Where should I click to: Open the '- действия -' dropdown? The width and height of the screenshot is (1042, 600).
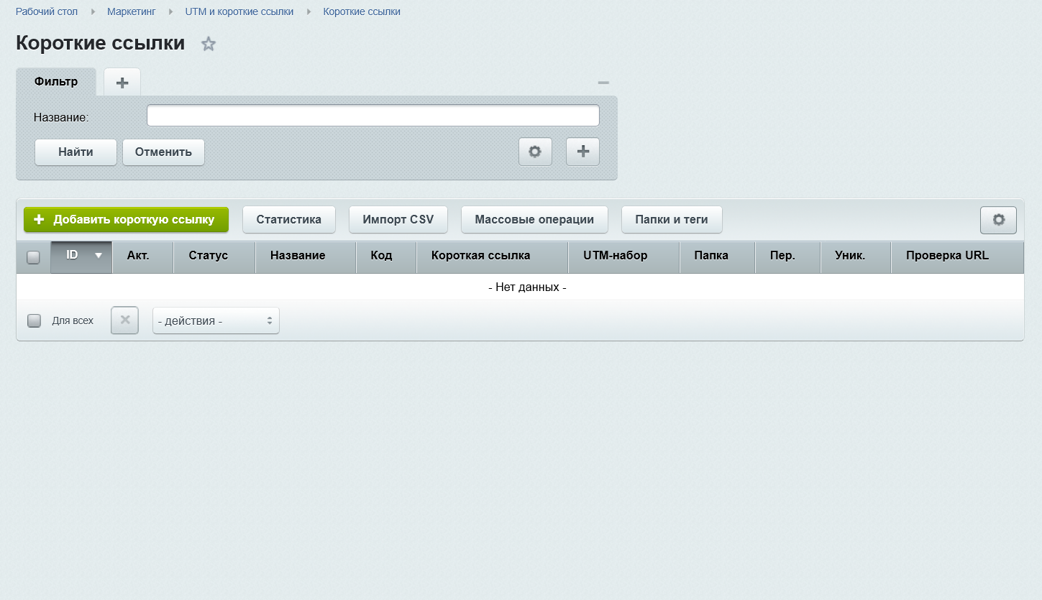point(216,320)
